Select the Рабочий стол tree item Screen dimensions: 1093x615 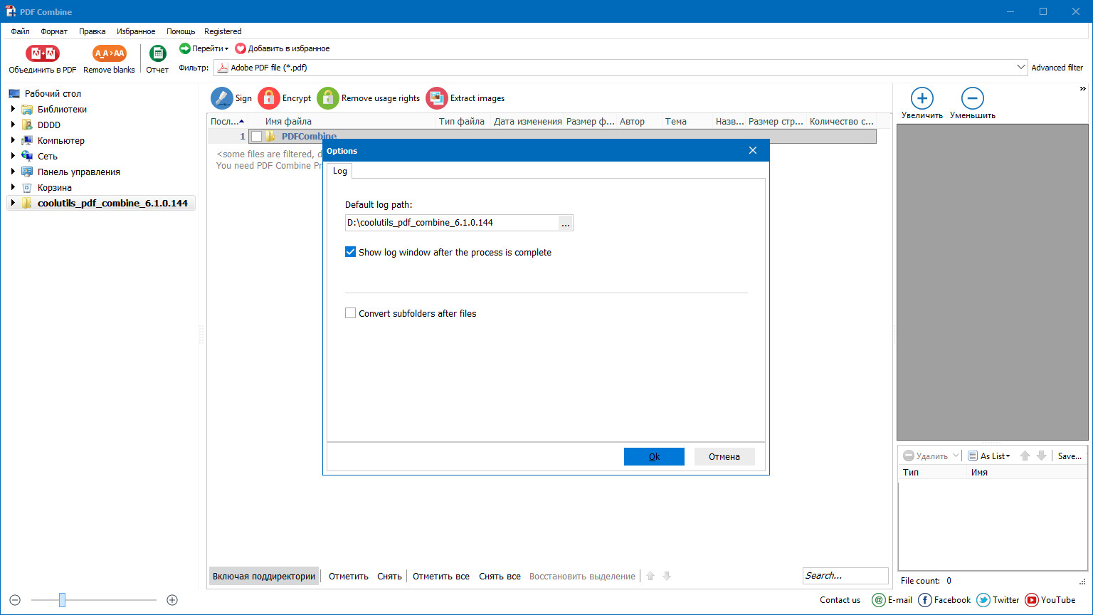53,93
